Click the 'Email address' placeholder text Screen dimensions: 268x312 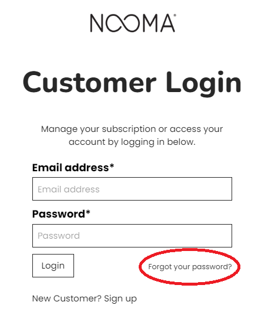pos(69,189)
